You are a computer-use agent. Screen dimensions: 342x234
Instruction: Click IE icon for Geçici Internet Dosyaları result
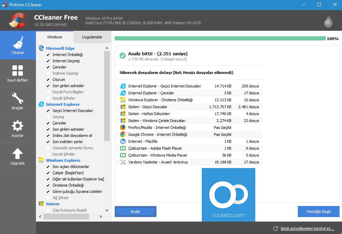[x=123, y=86]
